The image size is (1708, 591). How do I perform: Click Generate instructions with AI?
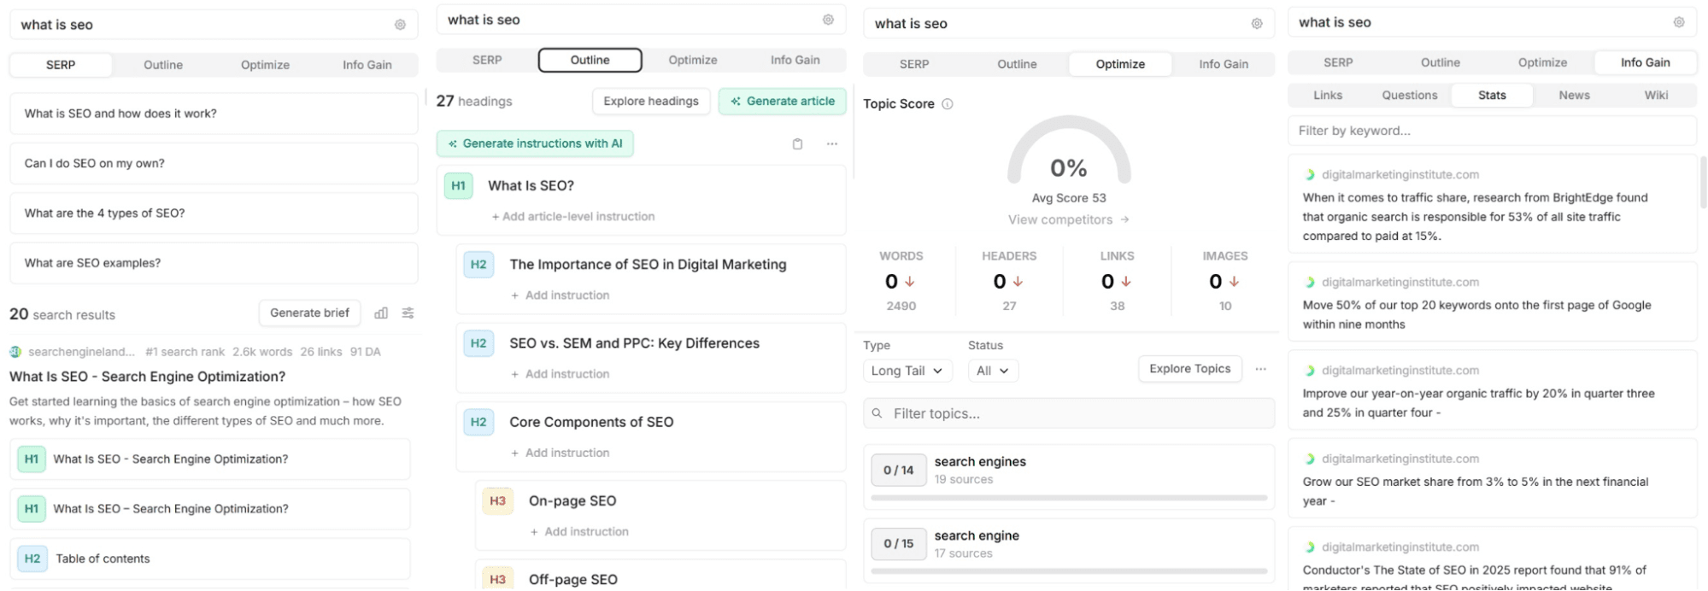(535, 143)
